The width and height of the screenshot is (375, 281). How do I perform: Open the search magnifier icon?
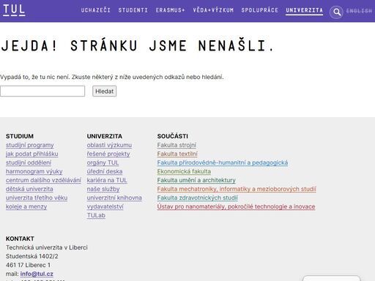337,12
